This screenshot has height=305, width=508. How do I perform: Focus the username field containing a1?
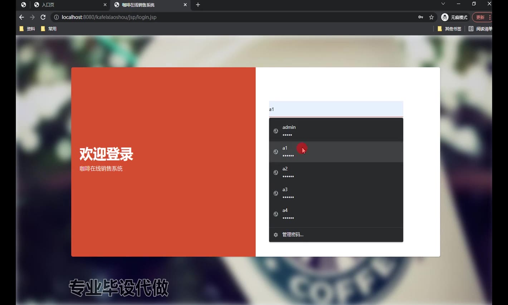point(336,109)
